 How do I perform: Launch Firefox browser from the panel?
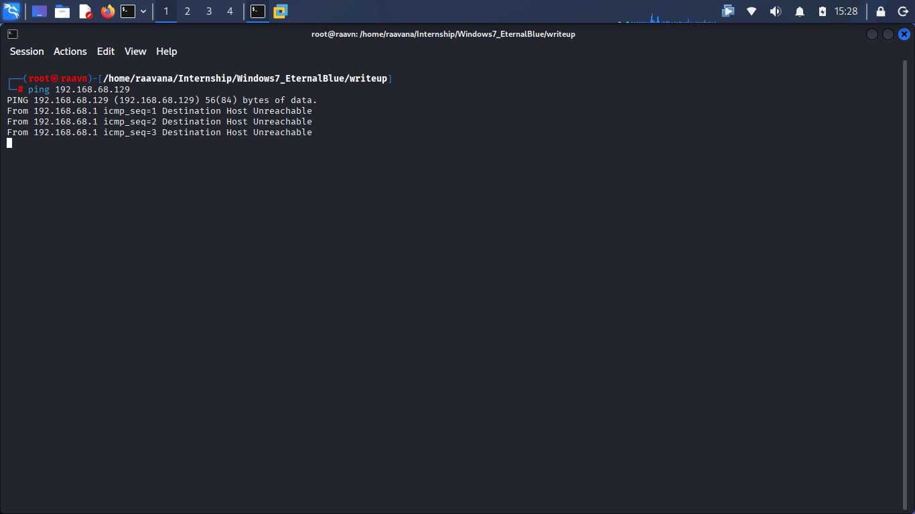[x=108, y=11]
